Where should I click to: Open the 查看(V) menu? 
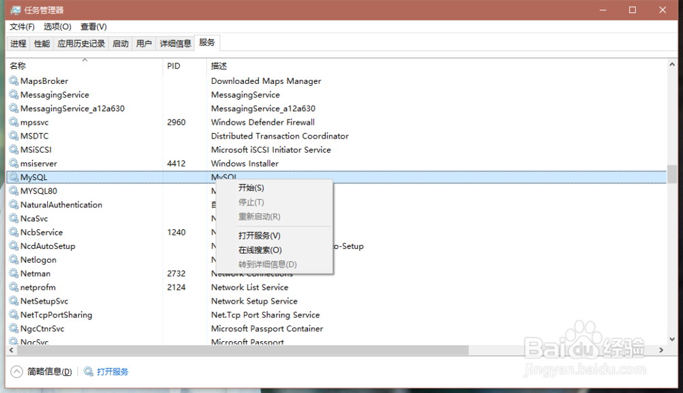pos(94,27)
